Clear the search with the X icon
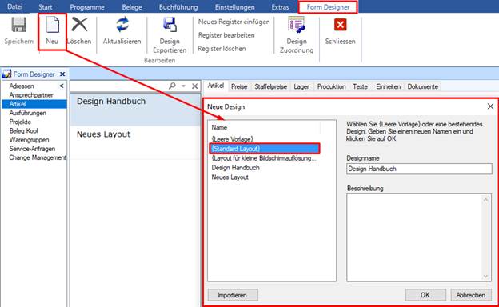This screenshot has height=307, width=499. 195,86
